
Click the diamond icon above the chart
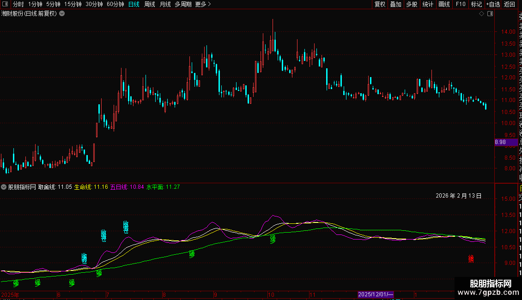[x=481, y=14]
